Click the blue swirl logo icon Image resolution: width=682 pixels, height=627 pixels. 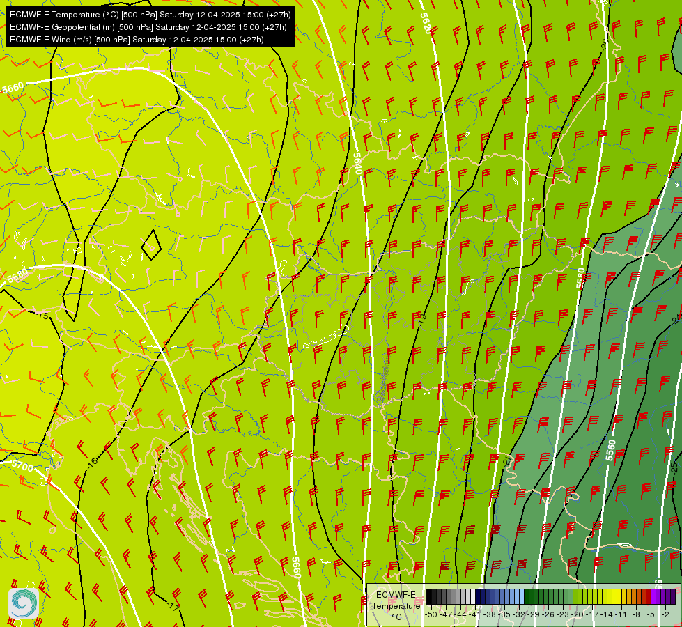coord(24,603)
